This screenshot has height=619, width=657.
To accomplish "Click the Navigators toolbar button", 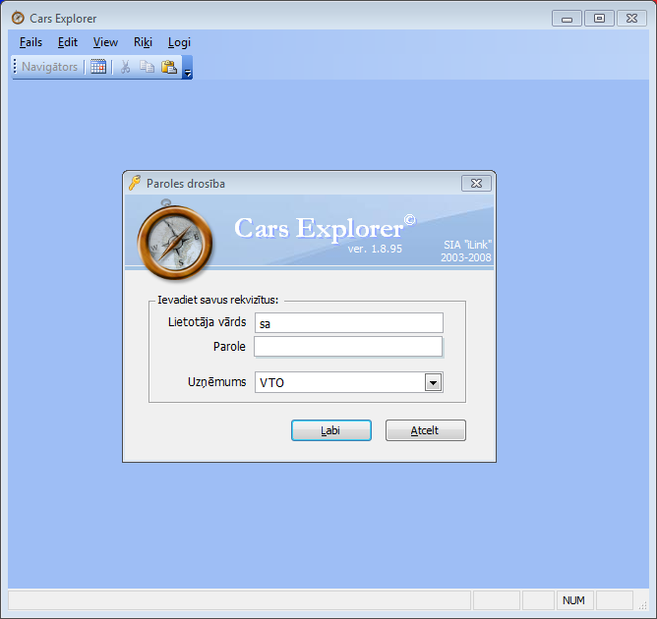I will tap(49, 67).
